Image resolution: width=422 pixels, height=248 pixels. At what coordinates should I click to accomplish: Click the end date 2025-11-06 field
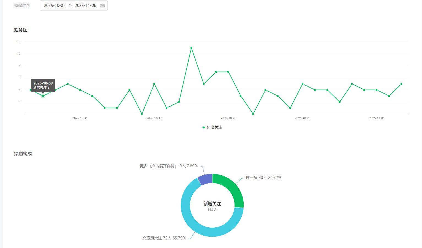point(85,6)
